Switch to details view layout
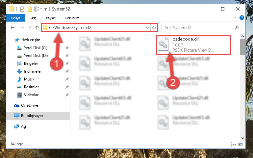 click(x=233, y=144)
